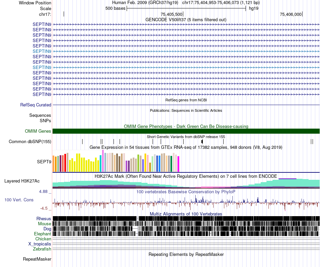Click the 'chr17:' ruler label
Screen dimensions: 320x267
click(45, 14)
